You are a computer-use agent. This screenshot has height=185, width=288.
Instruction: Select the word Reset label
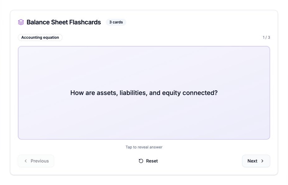[152, 161]
